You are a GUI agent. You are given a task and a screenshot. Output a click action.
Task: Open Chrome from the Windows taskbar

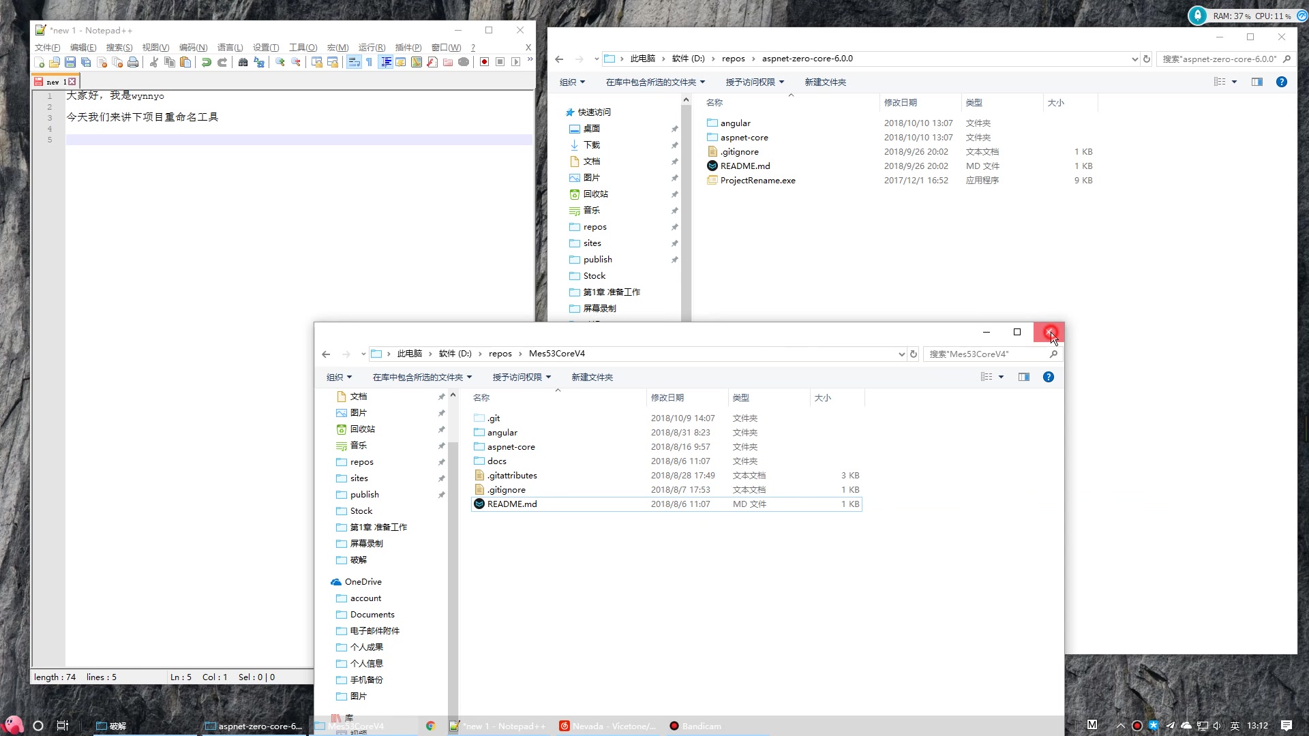[x=430, y=726]
